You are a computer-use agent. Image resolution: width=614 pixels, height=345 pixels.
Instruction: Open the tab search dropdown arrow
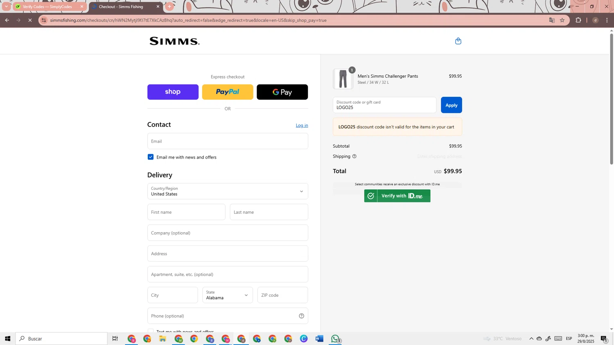[6, 7]
